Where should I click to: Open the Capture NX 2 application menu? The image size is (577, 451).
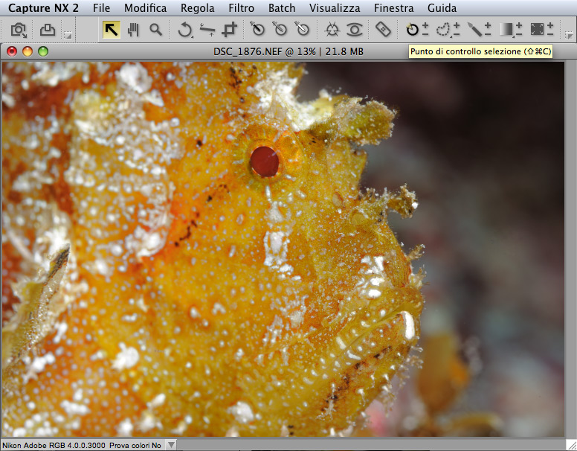pyautogui.click(x=43, y=8)
